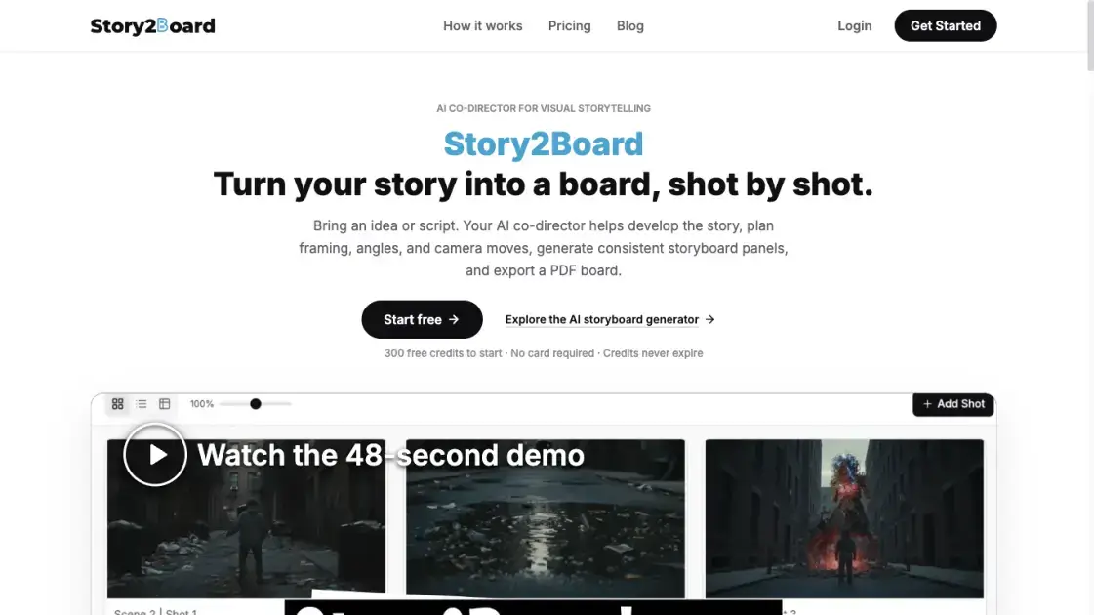Click AI CO-DIRECTOR FOR VISUAL STORYTELLING text
Screen dimensions: 1094x615
[544, 109]
